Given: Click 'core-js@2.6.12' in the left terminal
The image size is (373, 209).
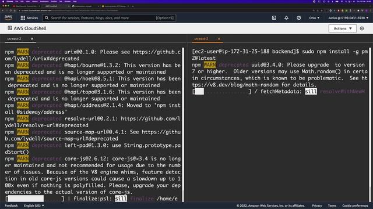Looking at the screenshot, I should click(x=87, y=158).
